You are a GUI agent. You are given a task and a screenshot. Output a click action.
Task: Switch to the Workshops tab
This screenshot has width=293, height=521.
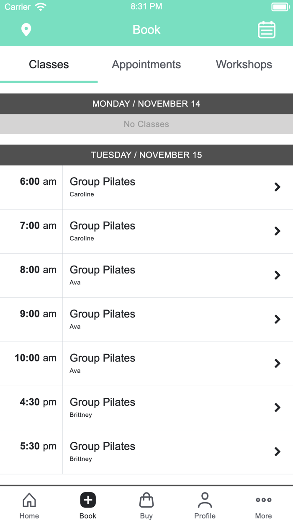pyautogui.click(x=244, y=64)
